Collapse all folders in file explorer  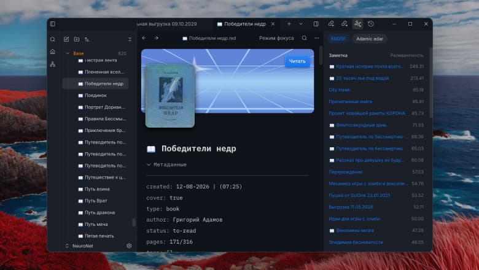pos(130,39)
